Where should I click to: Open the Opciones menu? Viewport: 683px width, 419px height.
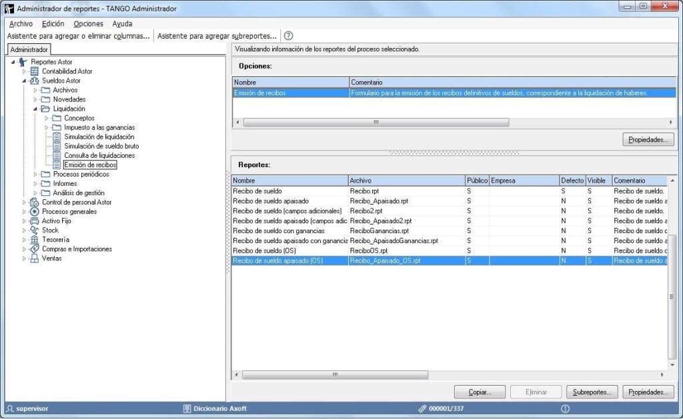(x=88, y=23)
